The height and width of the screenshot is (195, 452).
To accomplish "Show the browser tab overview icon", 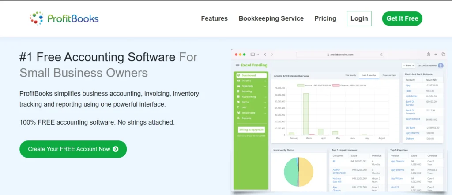I will (x=443, y=54).
